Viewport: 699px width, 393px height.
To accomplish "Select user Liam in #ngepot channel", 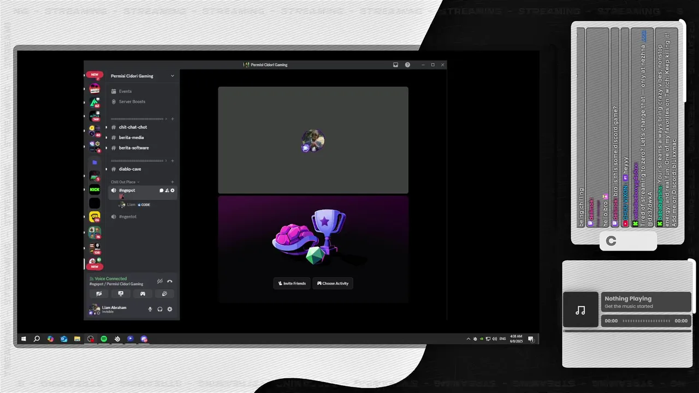I will tap(134, 205).
